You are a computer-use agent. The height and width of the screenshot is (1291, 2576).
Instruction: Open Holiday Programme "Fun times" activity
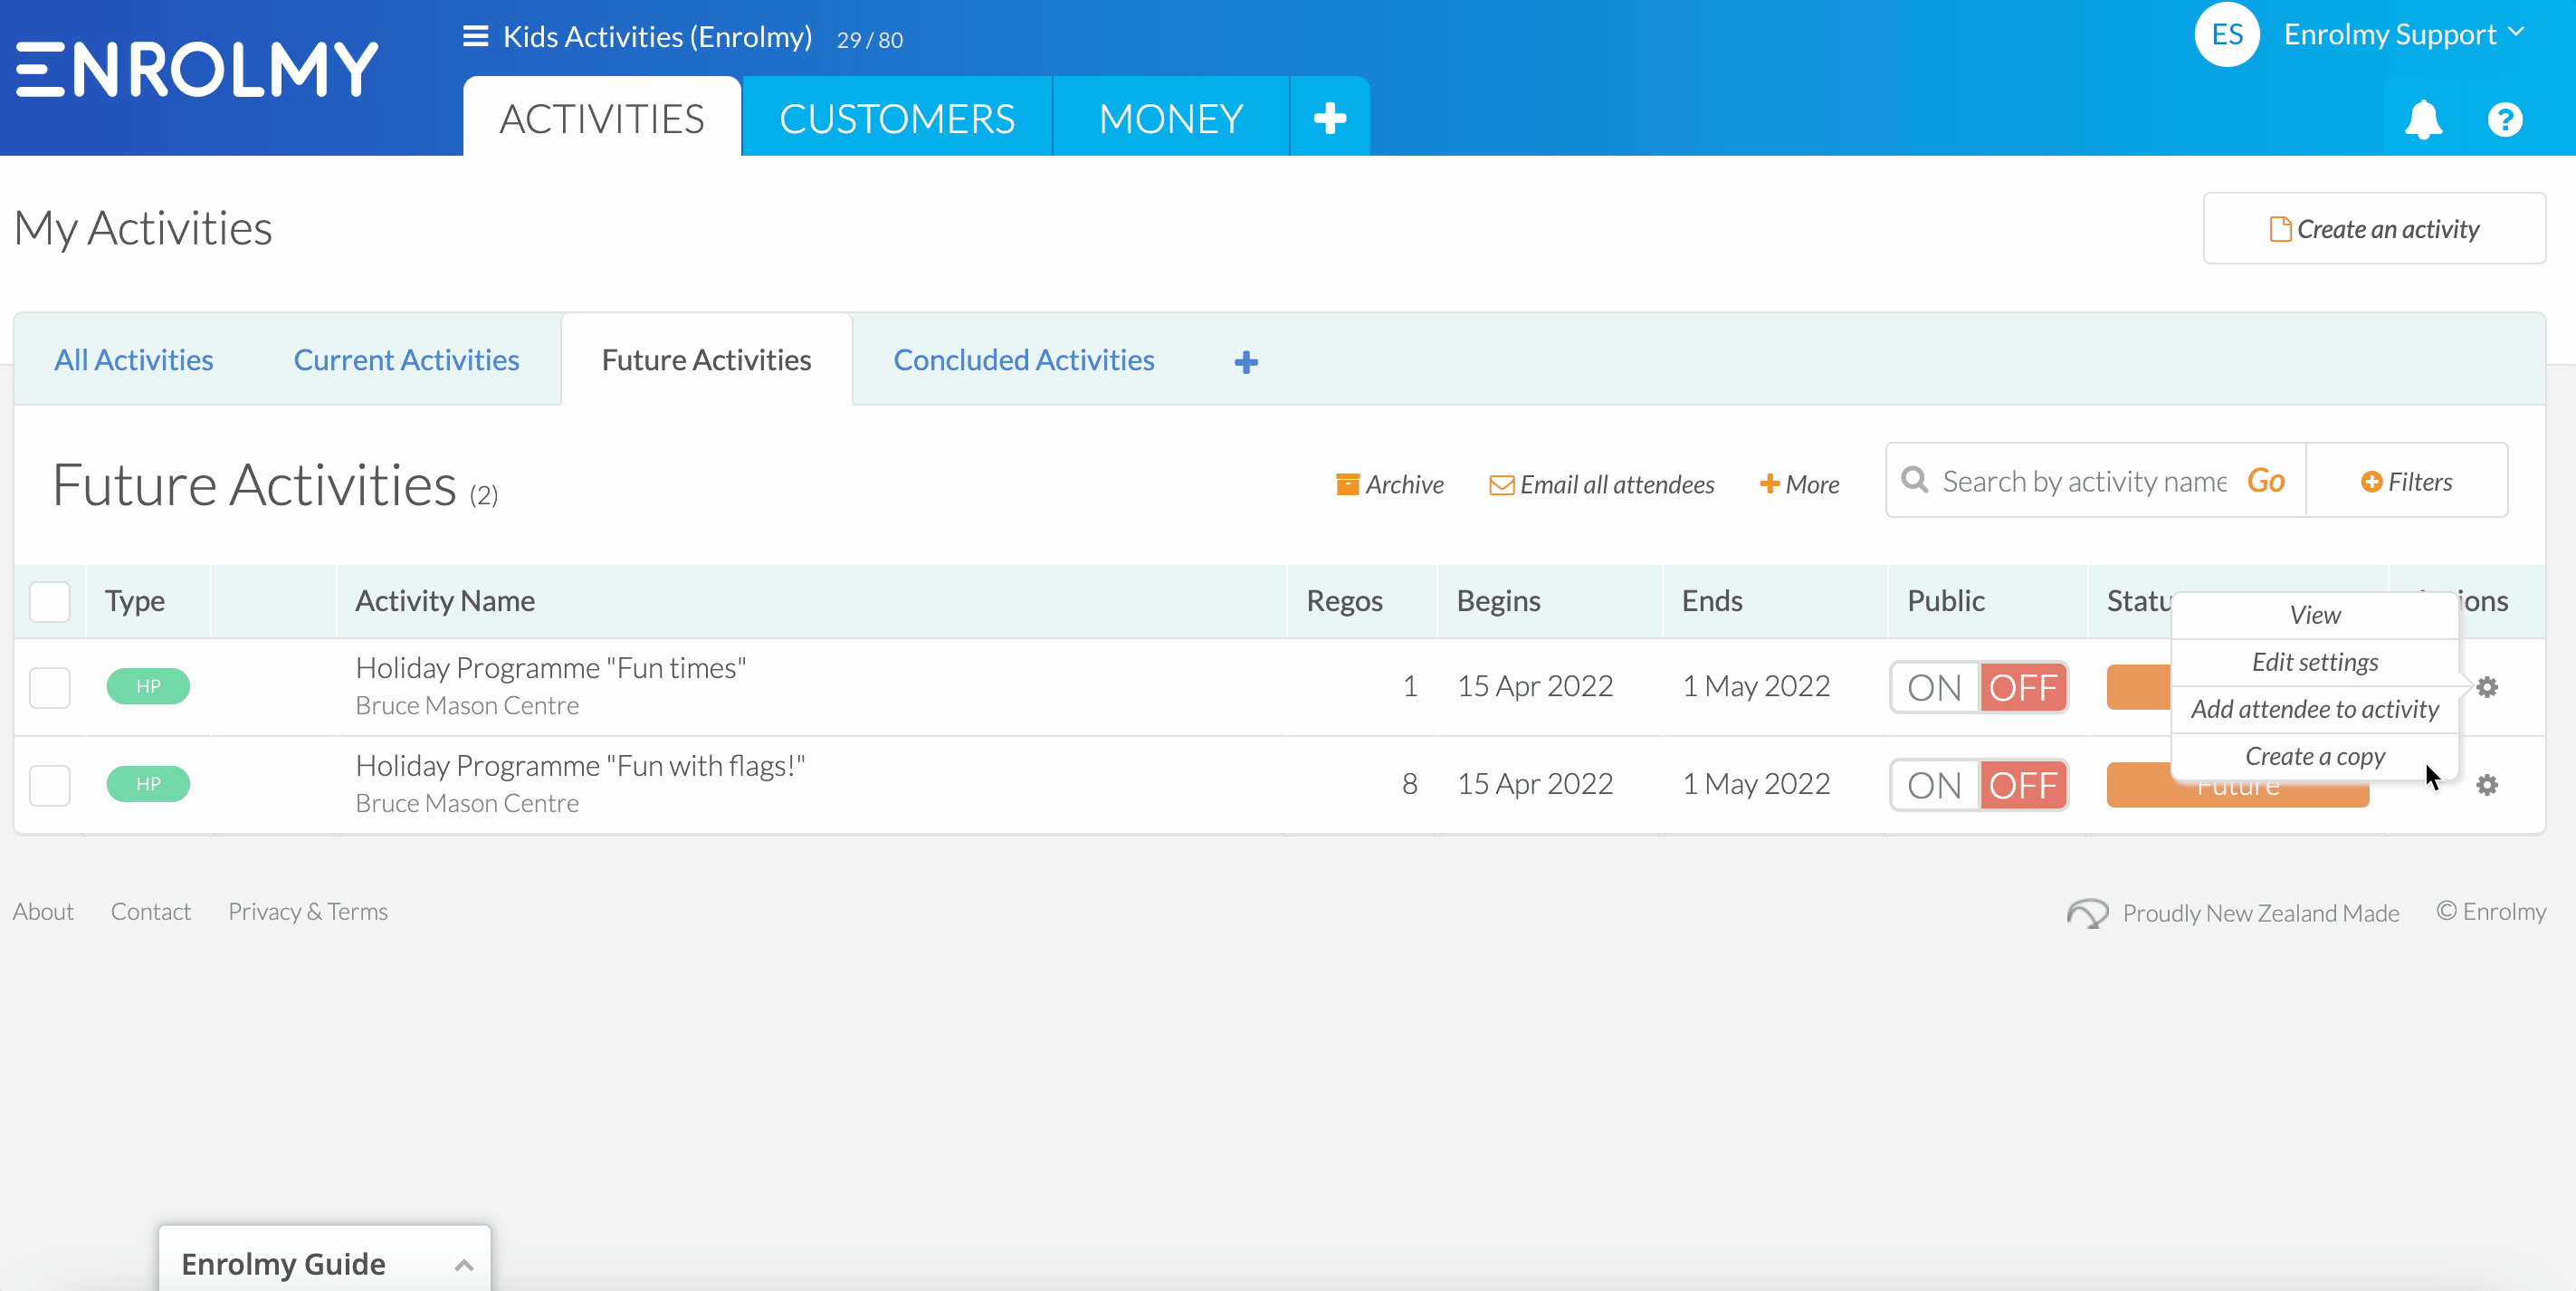[x=550, y=667]
